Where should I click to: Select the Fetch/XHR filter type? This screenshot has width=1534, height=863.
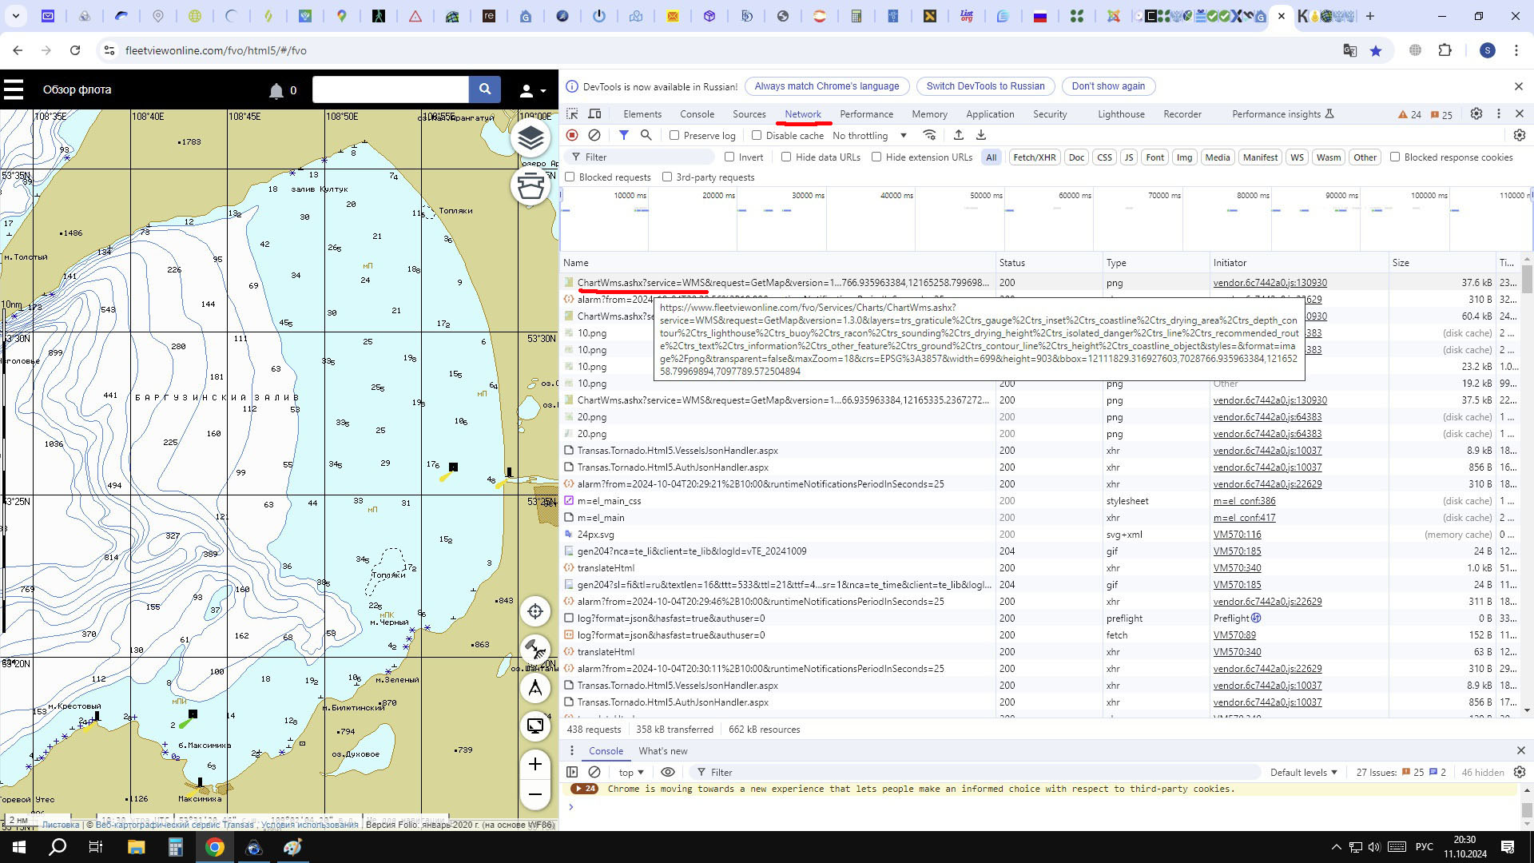(1034, 157)
